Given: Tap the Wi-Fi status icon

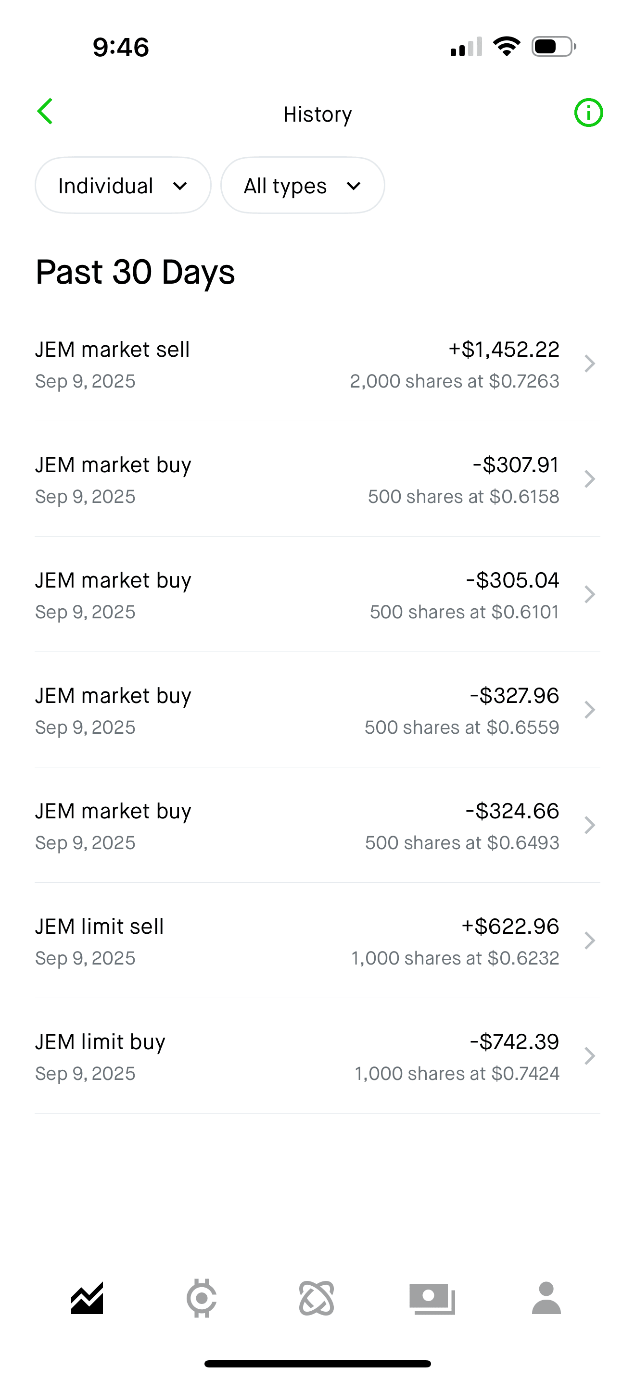Looking at the screenshot, I should pyautogui.click(x=507, y=47).
